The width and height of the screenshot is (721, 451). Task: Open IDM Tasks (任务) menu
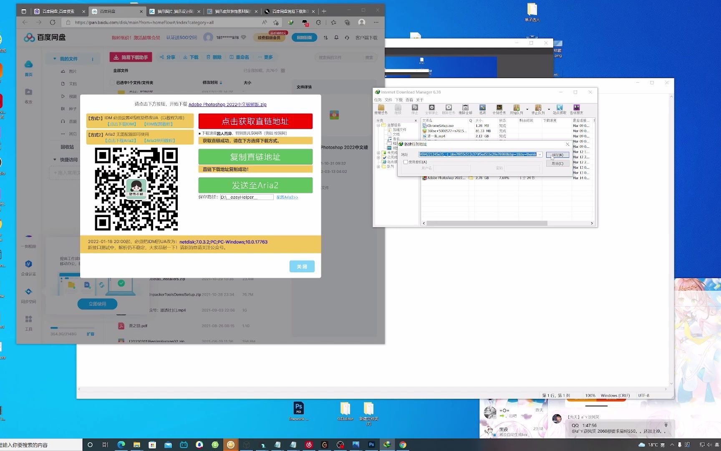coord(378,100)
